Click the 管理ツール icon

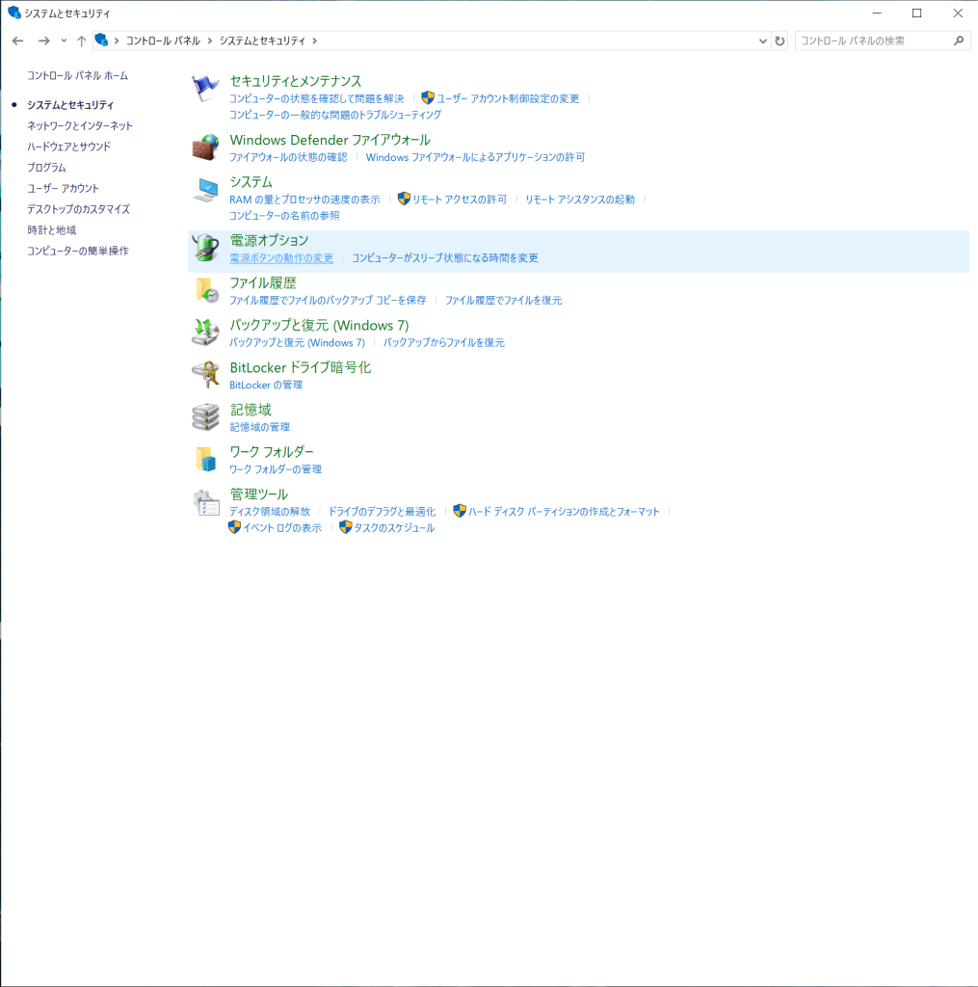[205, 502]
